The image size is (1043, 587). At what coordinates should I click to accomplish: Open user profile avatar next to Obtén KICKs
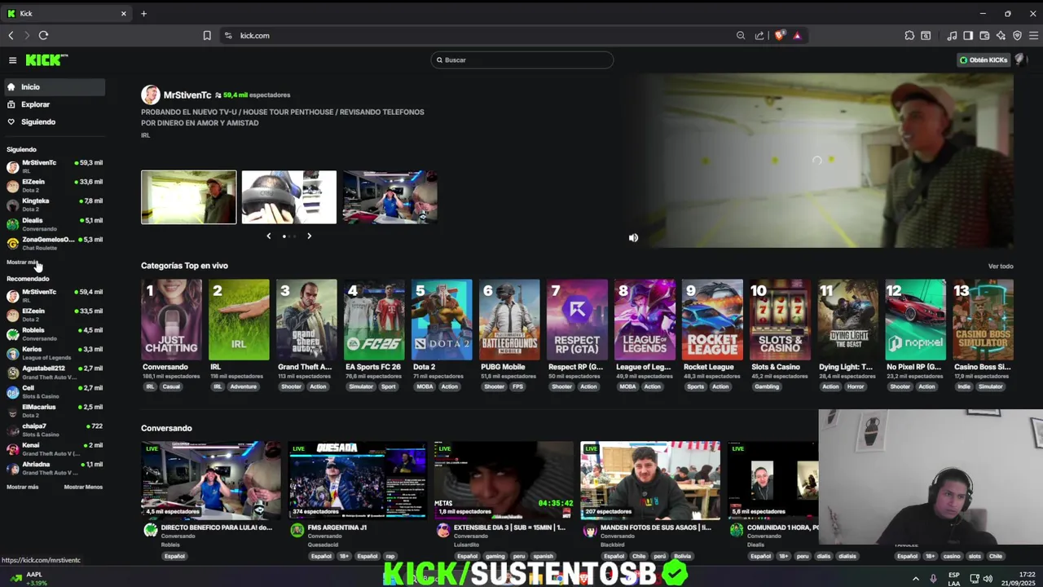tap(1021, 60)
